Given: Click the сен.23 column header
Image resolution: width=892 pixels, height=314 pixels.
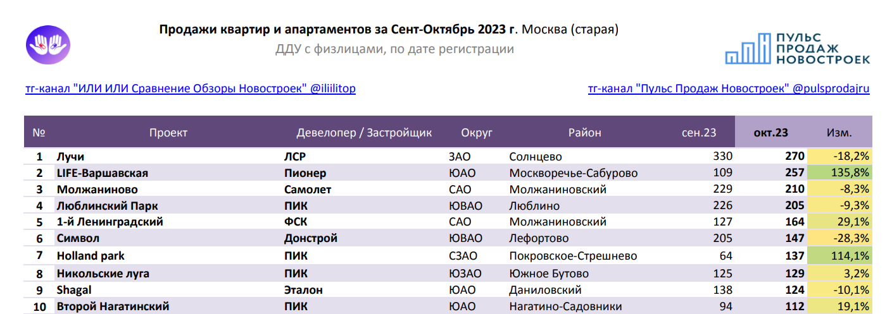Looking at the screenshot, I should [x=699, y=133].
